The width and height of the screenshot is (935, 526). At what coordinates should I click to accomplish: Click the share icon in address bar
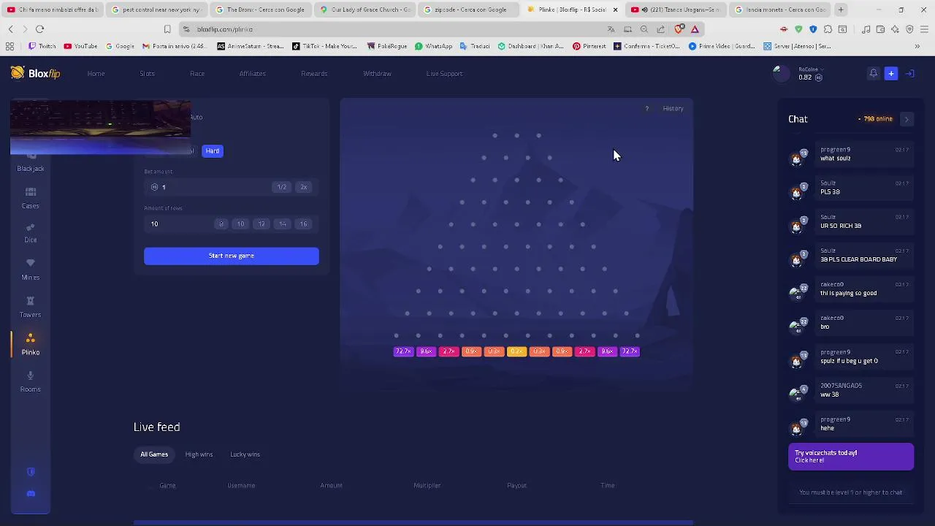point(661,29)
